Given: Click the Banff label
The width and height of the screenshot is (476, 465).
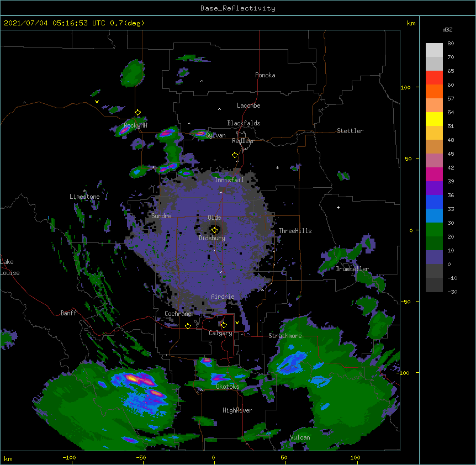Looking at the screenshot, I should coord(68,313).
